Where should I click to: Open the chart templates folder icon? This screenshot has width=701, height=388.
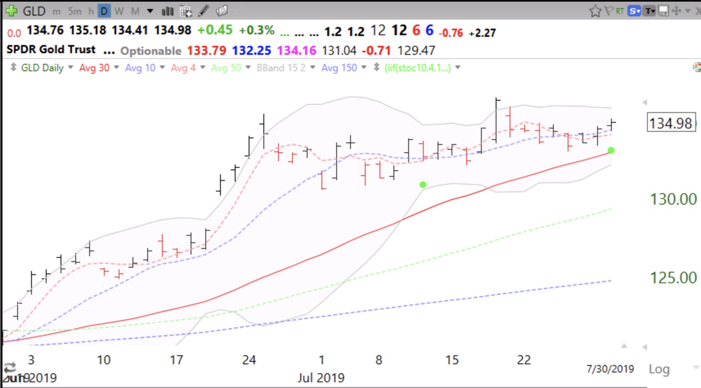point(222,11)
